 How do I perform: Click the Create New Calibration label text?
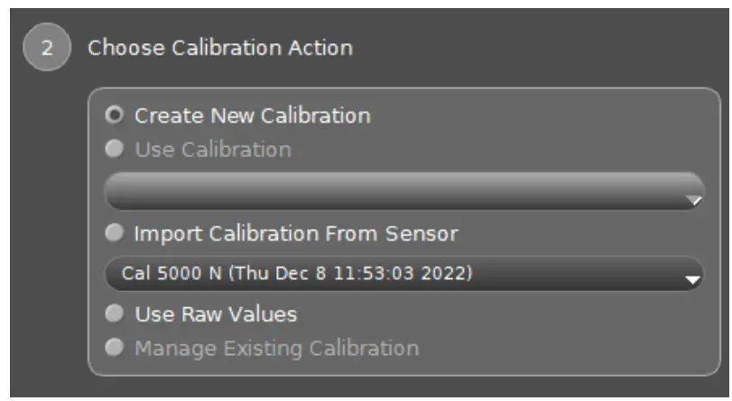(x=252, y=116)
